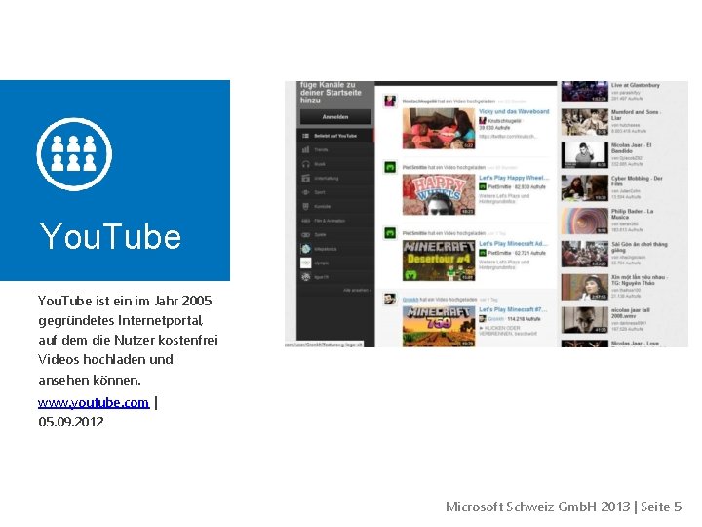This screenshot has width=702, height=527.
Task: Click the YouTube heading on the blue tile
Action: [110, 236]
